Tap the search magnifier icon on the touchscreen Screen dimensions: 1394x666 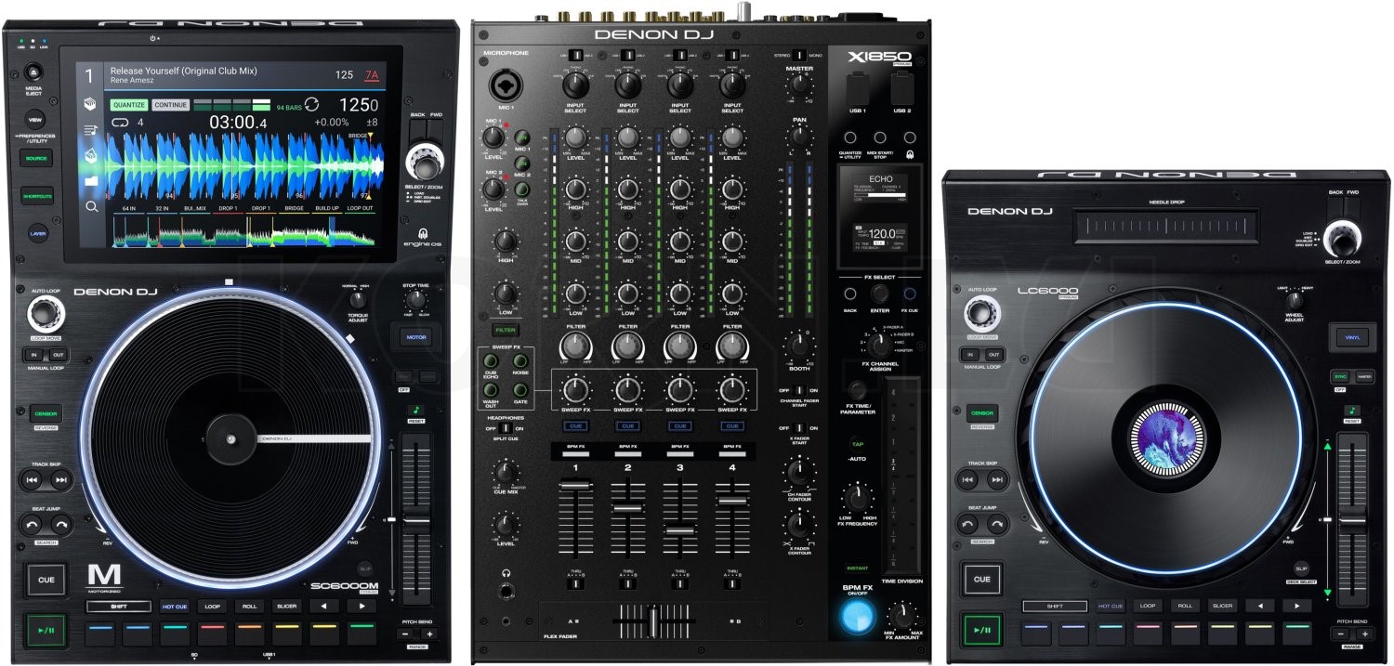point(91,205)
